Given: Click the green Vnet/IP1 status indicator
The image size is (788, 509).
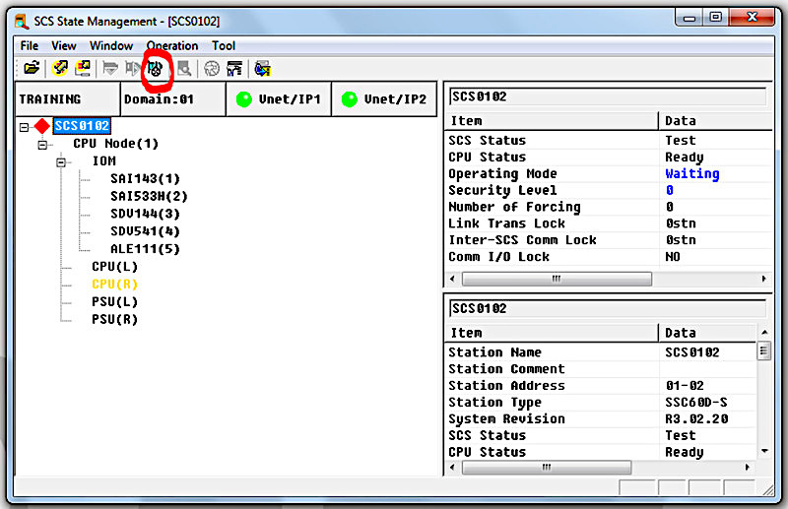Looking at the screenshot, I should click(x=243, y=99).
